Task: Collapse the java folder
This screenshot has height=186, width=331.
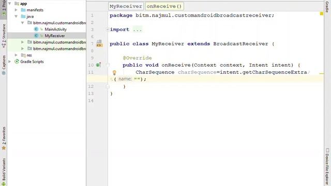Action: (16, 16)
